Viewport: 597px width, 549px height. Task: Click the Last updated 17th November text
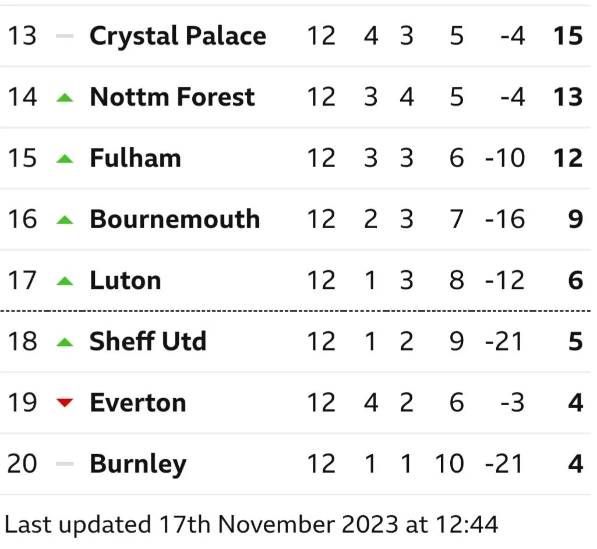pyautogui.click(x=250, y=525)
